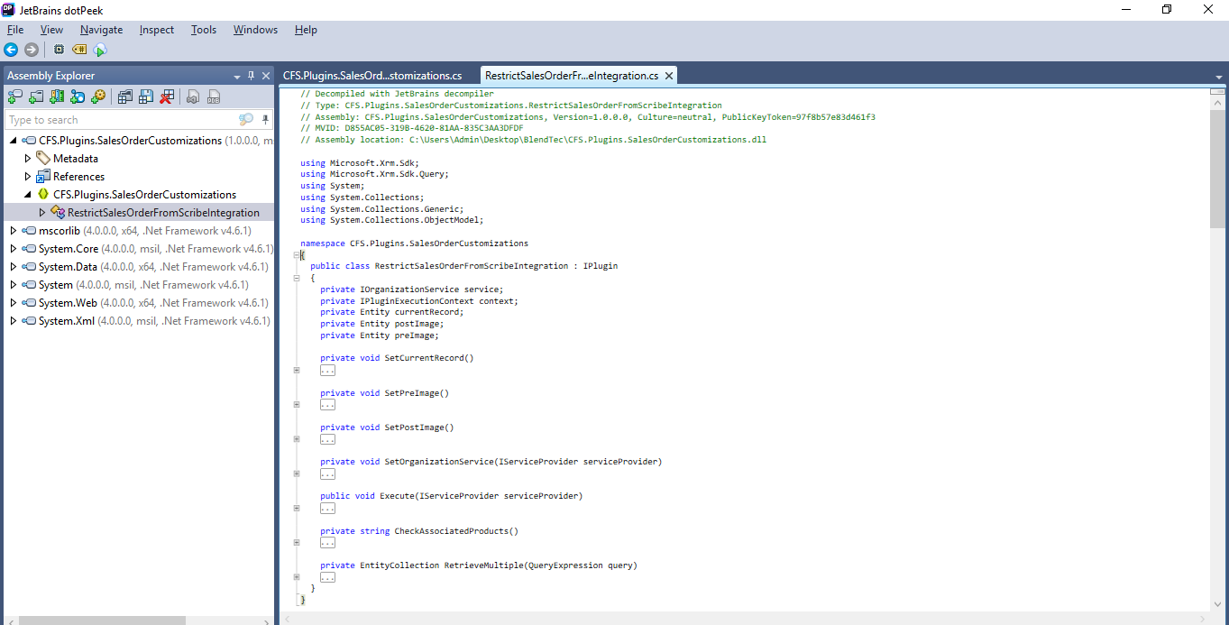This screenshot has width=1229, height=625.
Task: Select the Metadata tree item
Action: pos(76,159)
